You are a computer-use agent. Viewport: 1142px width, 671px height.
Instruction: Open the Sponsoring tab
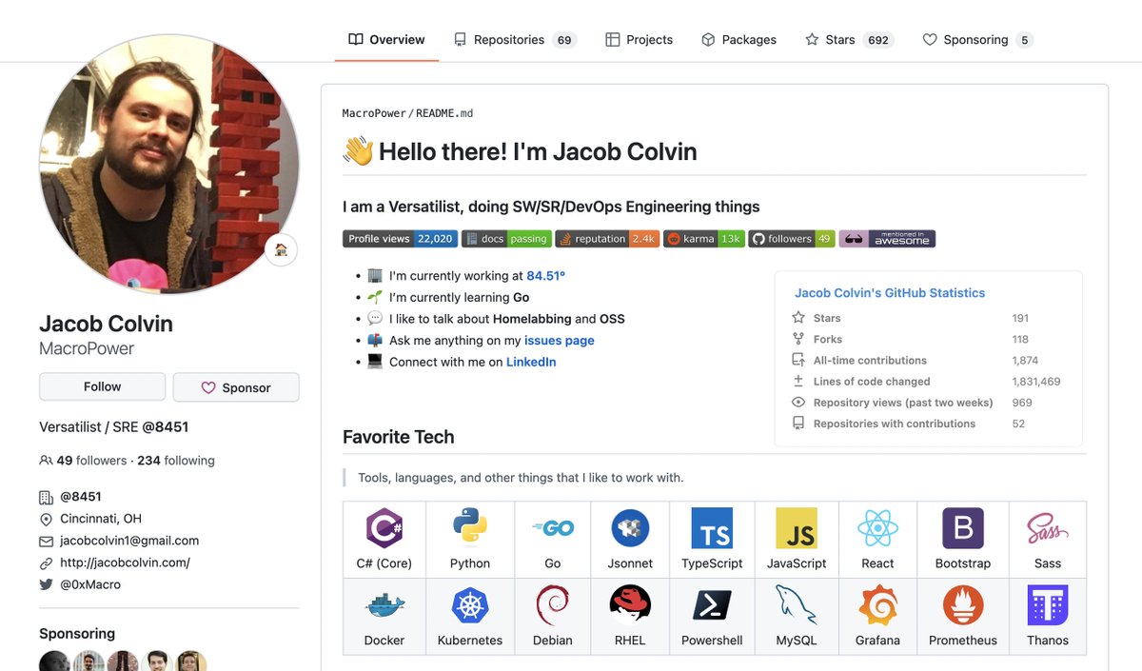point(977,40)
